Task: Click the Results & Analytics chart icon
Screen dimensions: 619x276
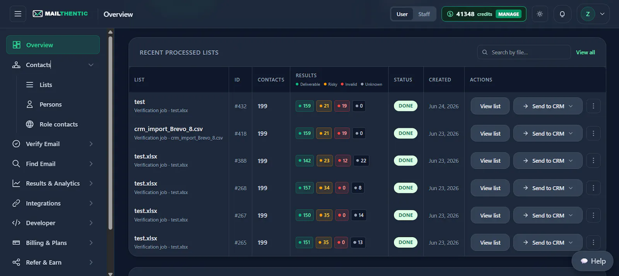Action: point(16,183)
